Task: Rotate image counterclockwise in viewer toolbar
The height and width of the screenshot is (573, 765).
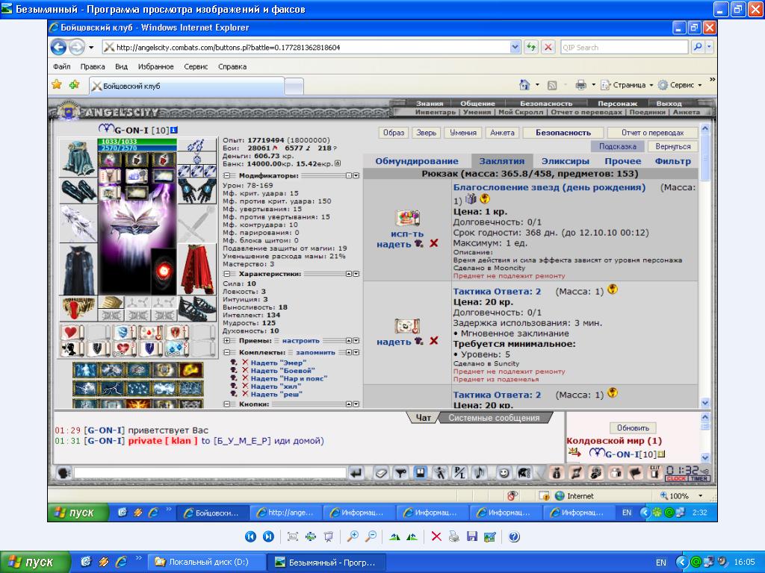Action: point(412,536)
